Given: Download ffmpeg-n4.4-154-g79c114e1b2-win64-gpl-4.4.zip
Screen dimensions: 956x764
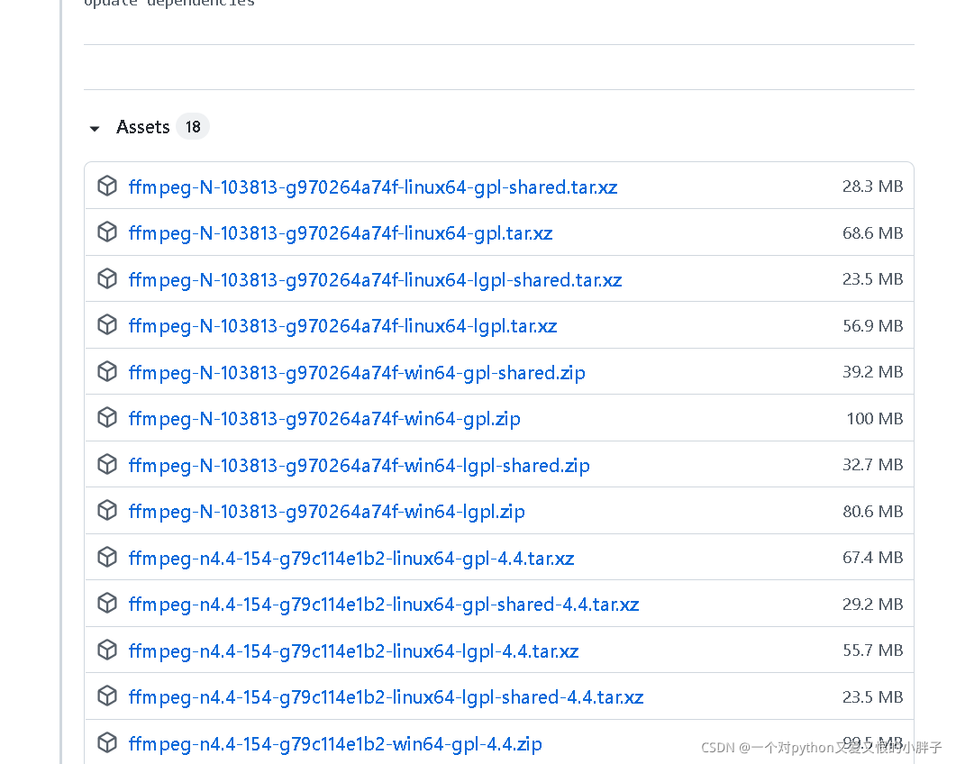Looking at the screenshot, I should click(335, 743).
